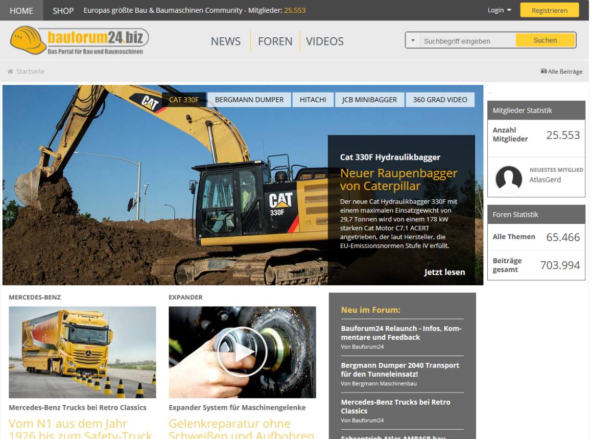
Task: Click member count 25.553 in top bar
Action: pyautogui.click(x=295, y=10)
